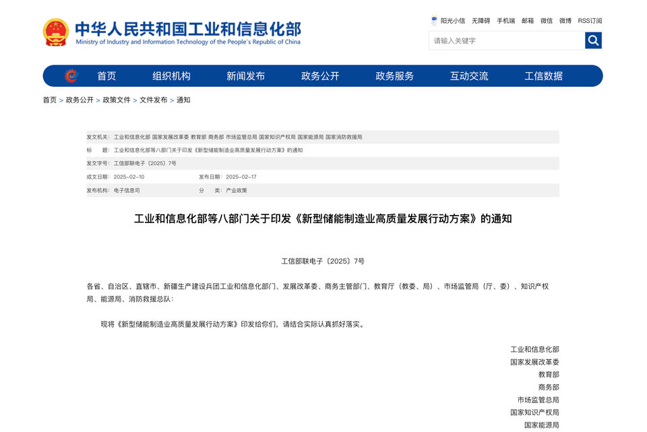647x432 pixels.
Task: Go to 首页 in breadcrumb
Action: click(x=49, y=100)
